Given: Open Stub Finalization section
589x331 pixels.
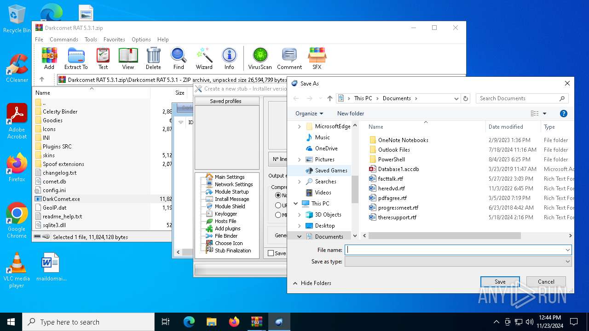Looking at the screenshot, I should (x=233, y=251).
